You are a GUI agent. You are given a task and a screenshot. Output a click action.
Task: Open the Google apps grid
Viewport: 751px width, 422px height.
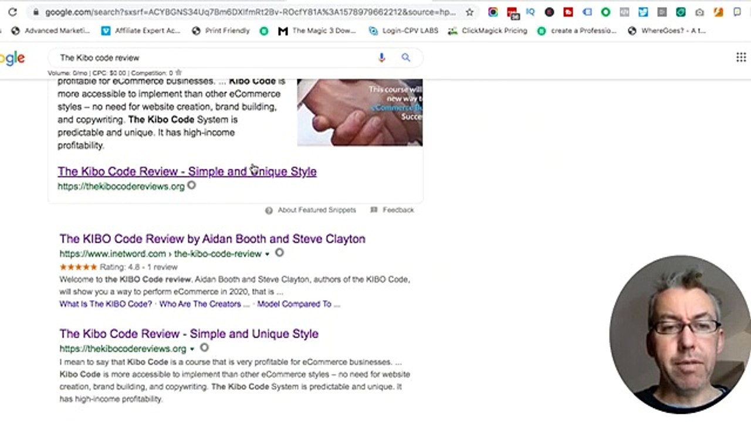point(741,57)
